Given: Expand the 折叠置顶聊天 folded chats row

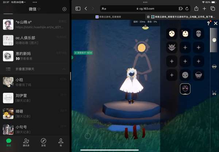Looking at the screenshot, I should pyautogui.click(x=35, y=69).
